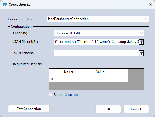
Task: Expand the Connection Type dropdown arrow
Action: coord(146,19)
